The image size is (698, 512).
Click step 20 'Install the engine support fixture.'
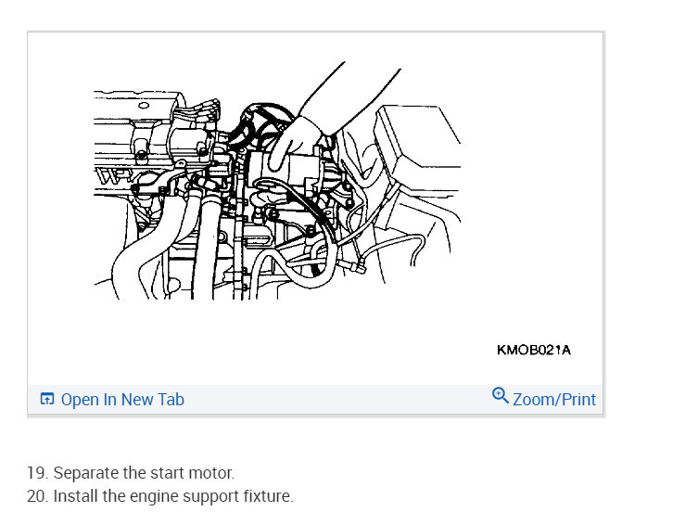[160, 496]
